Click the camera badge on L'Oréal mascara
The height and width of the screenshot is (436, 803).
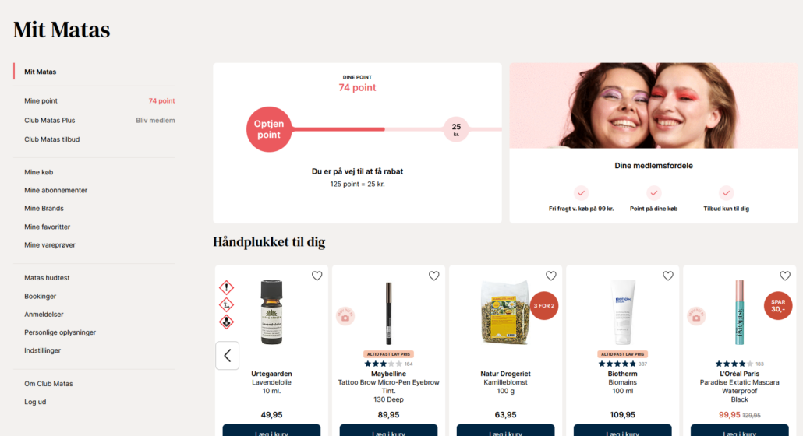pos(696,316)
